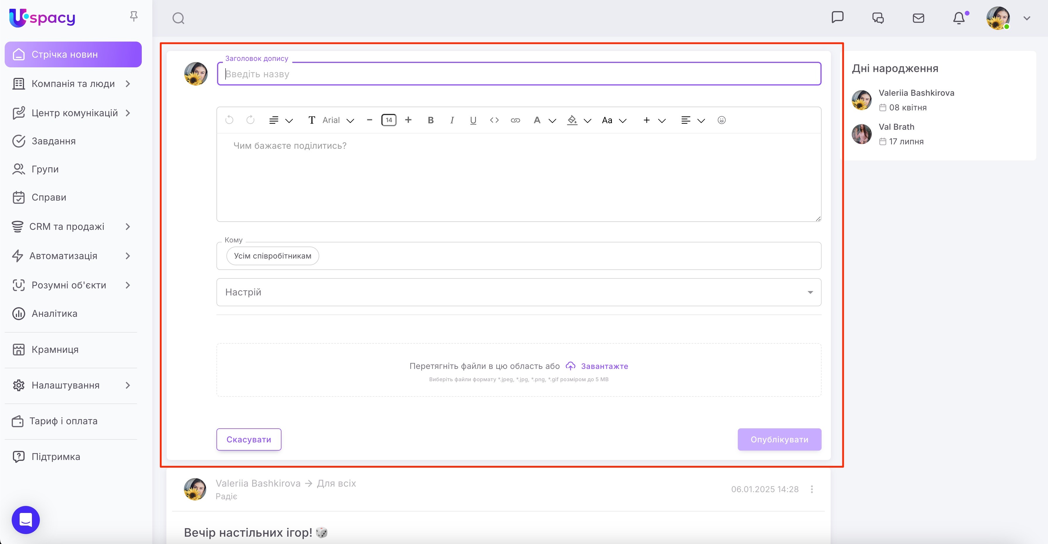The height and width of the screenshot is (544, 1048).
Task: Click the Завантажте upload link
Action: pyautogui.click(x=604, y=366)
